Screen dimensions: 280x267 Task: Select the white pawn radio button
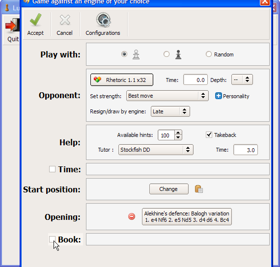coord(124,54)
